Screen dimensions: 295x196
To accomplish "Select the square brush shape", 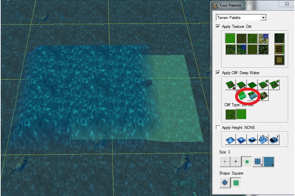I will pos(236,182).
